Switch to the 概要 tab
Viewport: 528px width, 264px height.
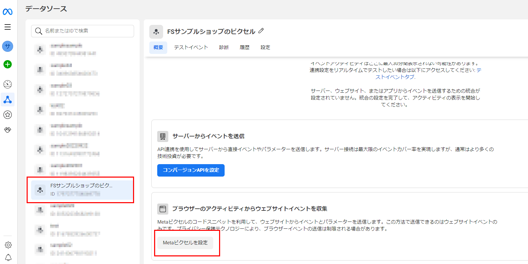tap(158, 48)
